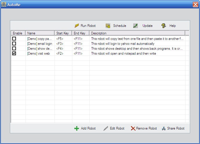Select the '[Demo] email login' name cell
The height and width of the screenshot is (144, 200).
pos(40,44)
